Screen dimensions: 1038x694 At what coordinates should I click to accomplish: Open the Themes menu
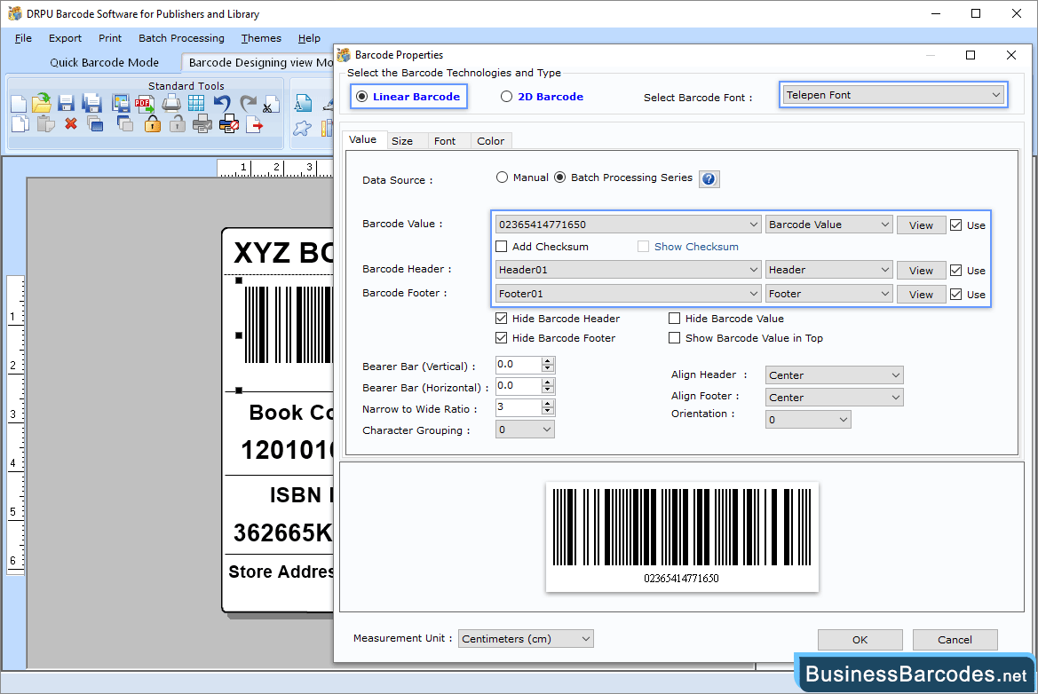(x=261, y=38)
